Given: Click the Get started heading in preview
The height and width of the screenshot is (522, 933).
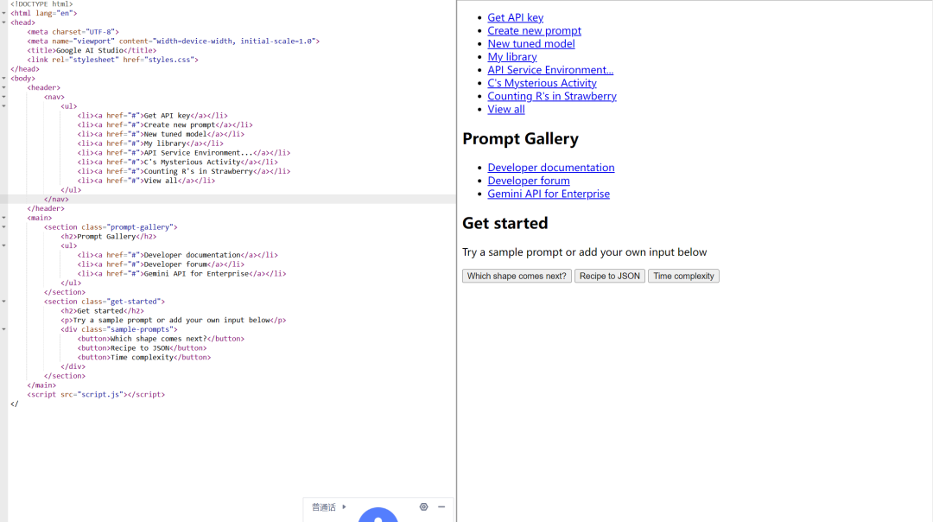Looking at the screenshot, I should 505,223.
